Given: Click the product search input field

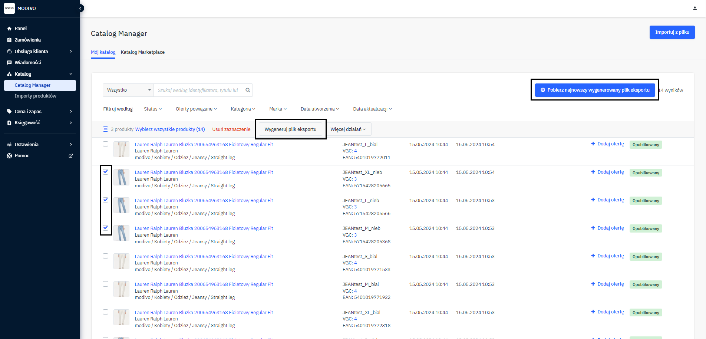Looking at the screenshot, I should coord(198,90).
